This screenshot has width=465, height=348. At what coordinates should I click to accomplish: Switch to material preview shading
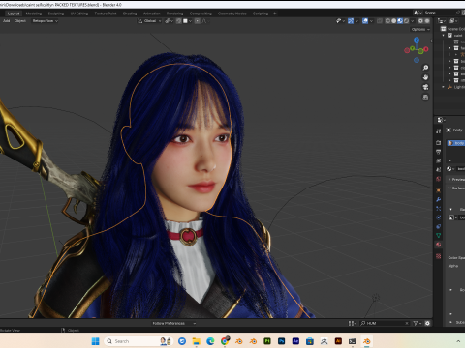point(400,21)
